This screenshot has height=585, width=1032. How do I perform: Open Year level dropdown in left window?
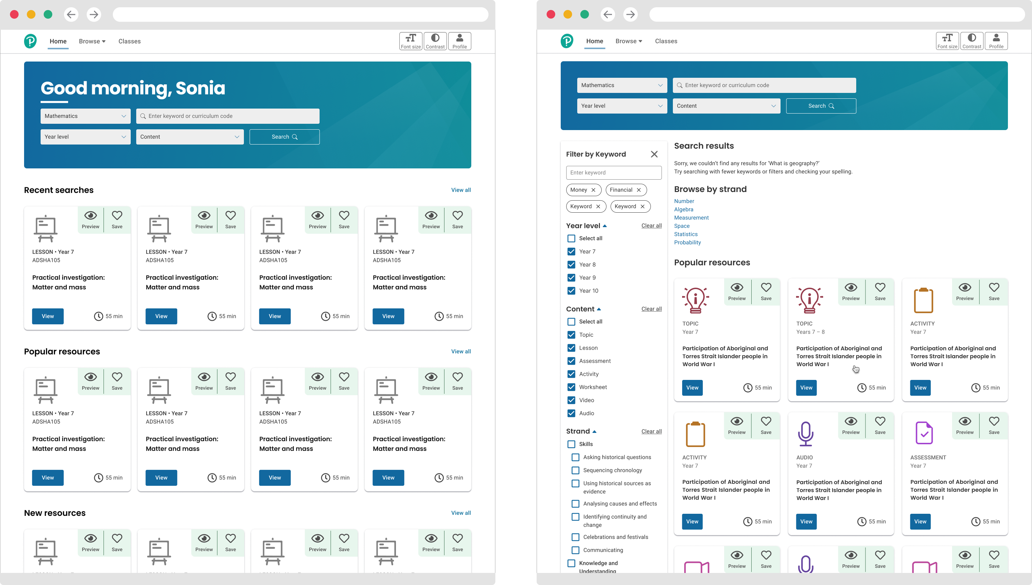86,137
